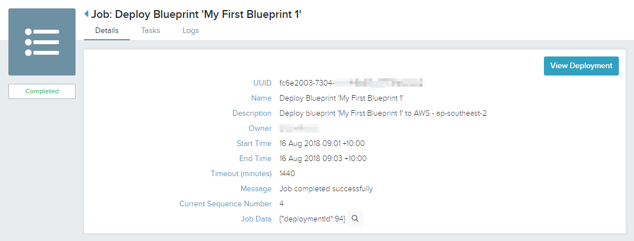Viewport: 634px width, 241px height.
Task: Switch to the Tasks tab
Action: point(151,31)
